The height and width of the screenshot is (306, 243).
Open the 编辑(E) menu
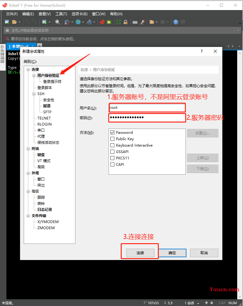point(28,14)
